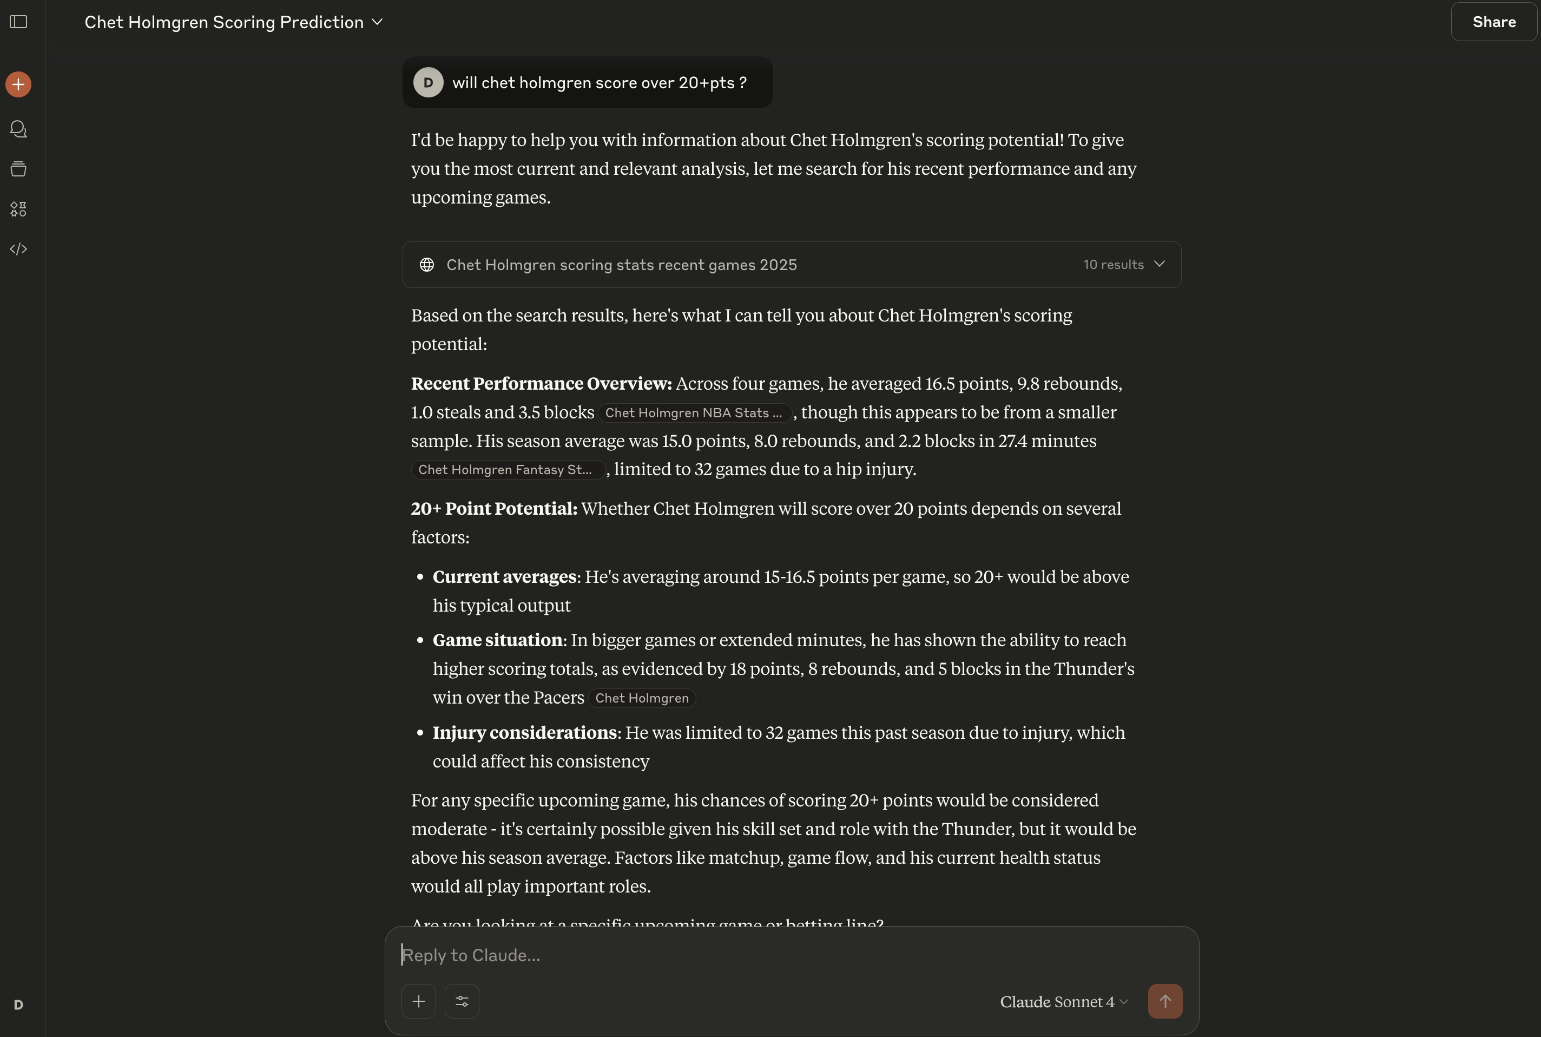1541x1037 pixels.
Task: Open the chat title dropdown menu
Action: point(378,22)
